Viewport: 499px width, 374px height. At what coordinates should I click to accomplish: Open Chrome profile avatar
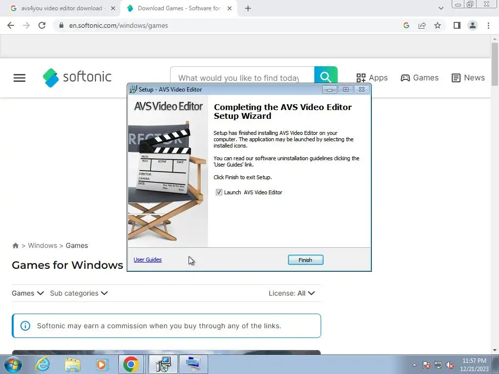click(x=473, y=25)
